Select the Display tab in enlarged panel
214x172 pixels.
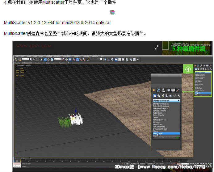pos(173,90)
